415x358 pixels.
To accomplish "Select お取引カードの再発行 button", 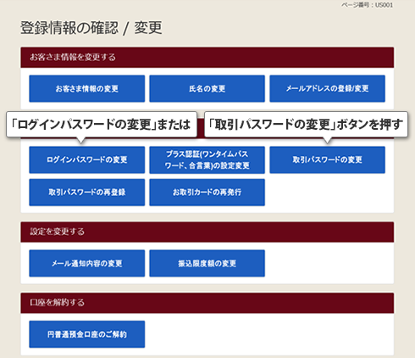I will click(x=207, y=193).
